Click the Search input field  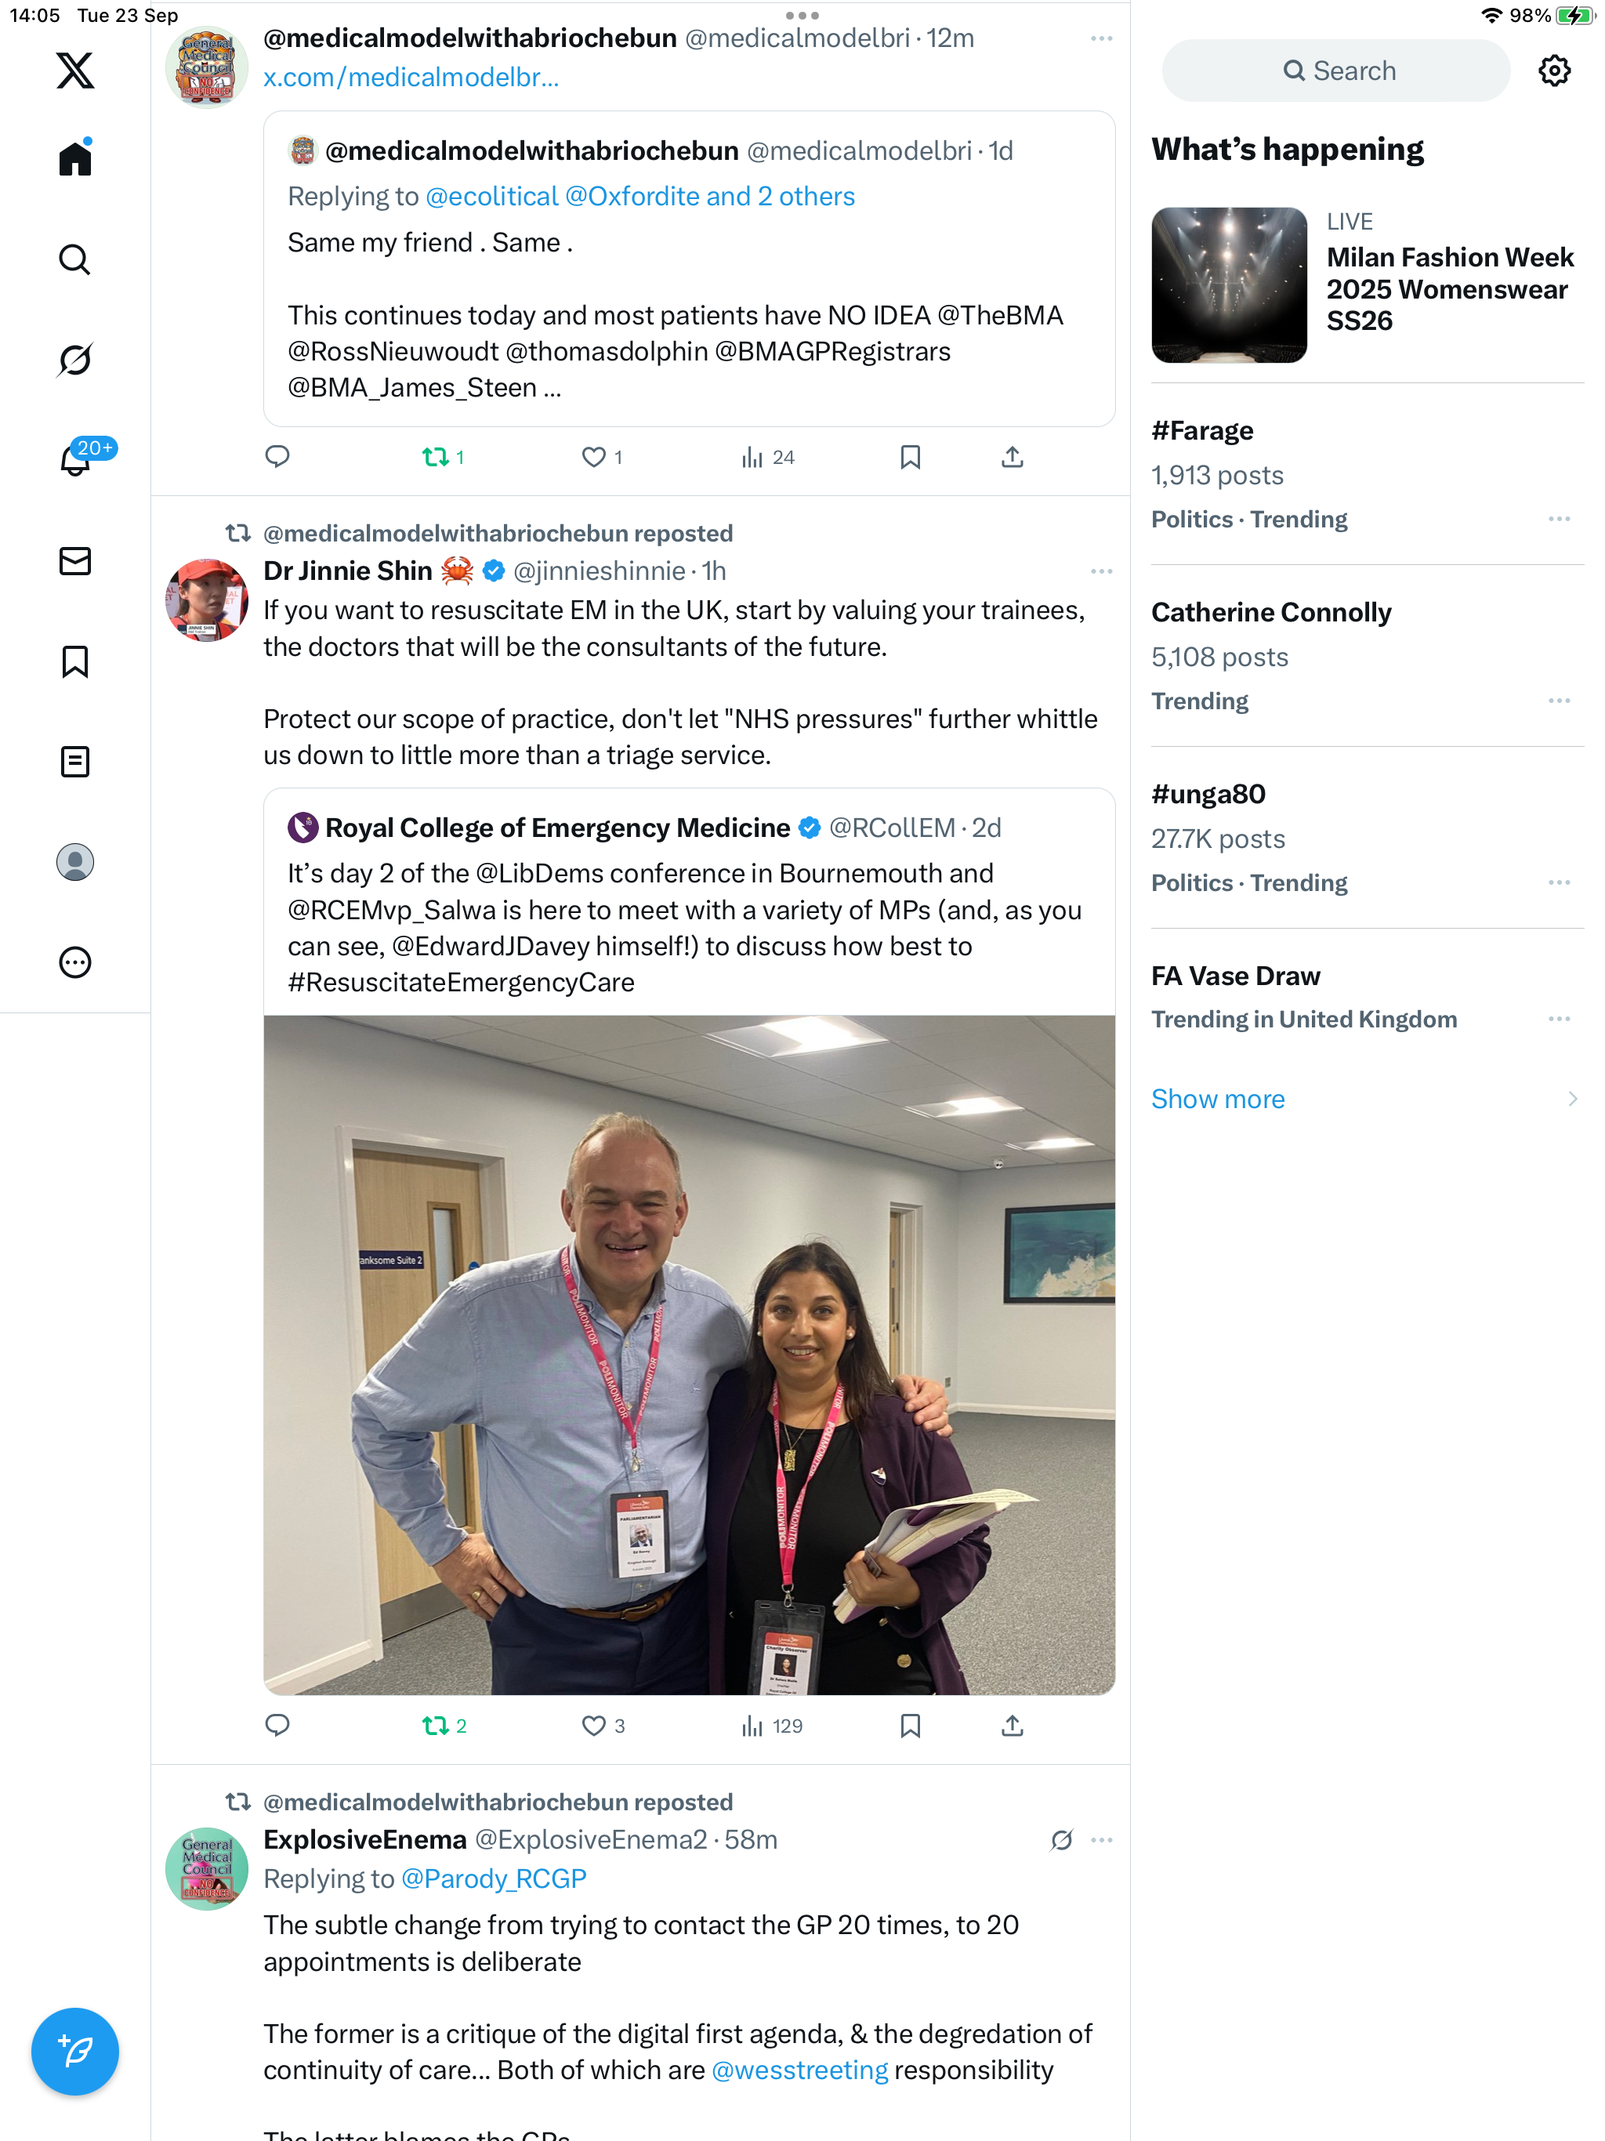(1336, 71)
